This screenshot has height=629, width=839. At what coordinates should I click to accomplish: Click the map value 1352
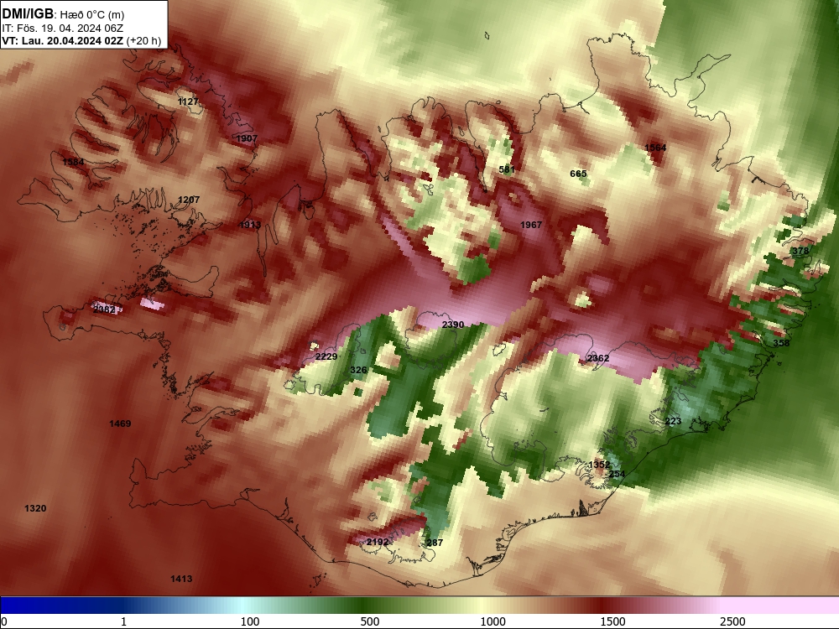pos(599,465)
